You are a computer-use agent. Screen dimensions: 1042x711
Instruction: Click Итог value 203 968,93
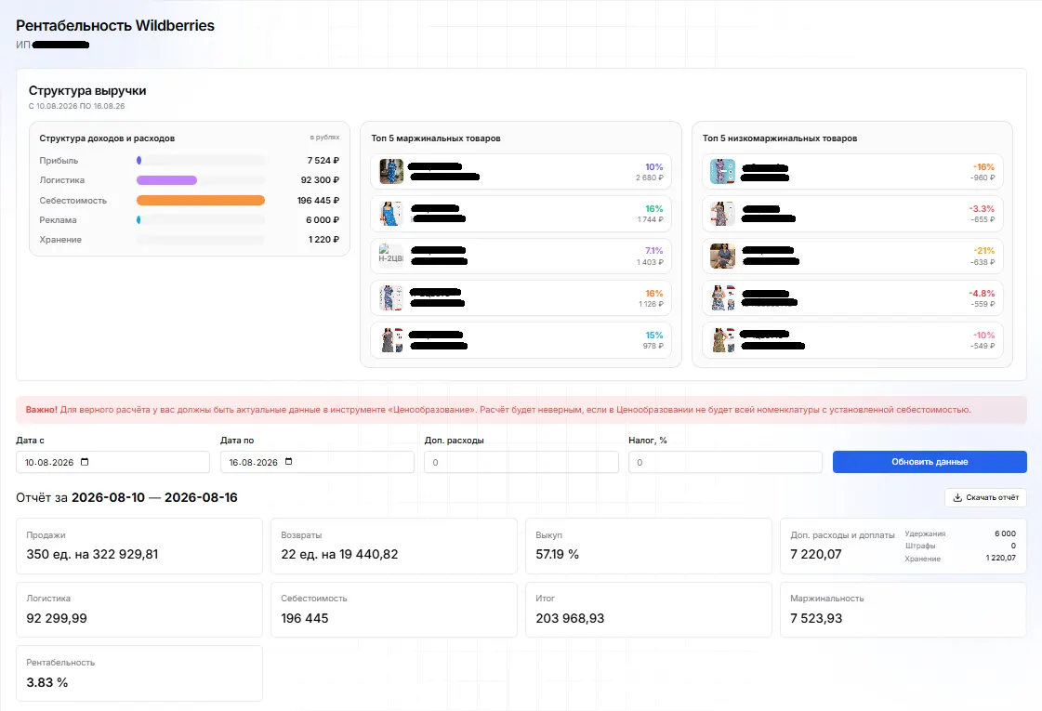[570, 618]
